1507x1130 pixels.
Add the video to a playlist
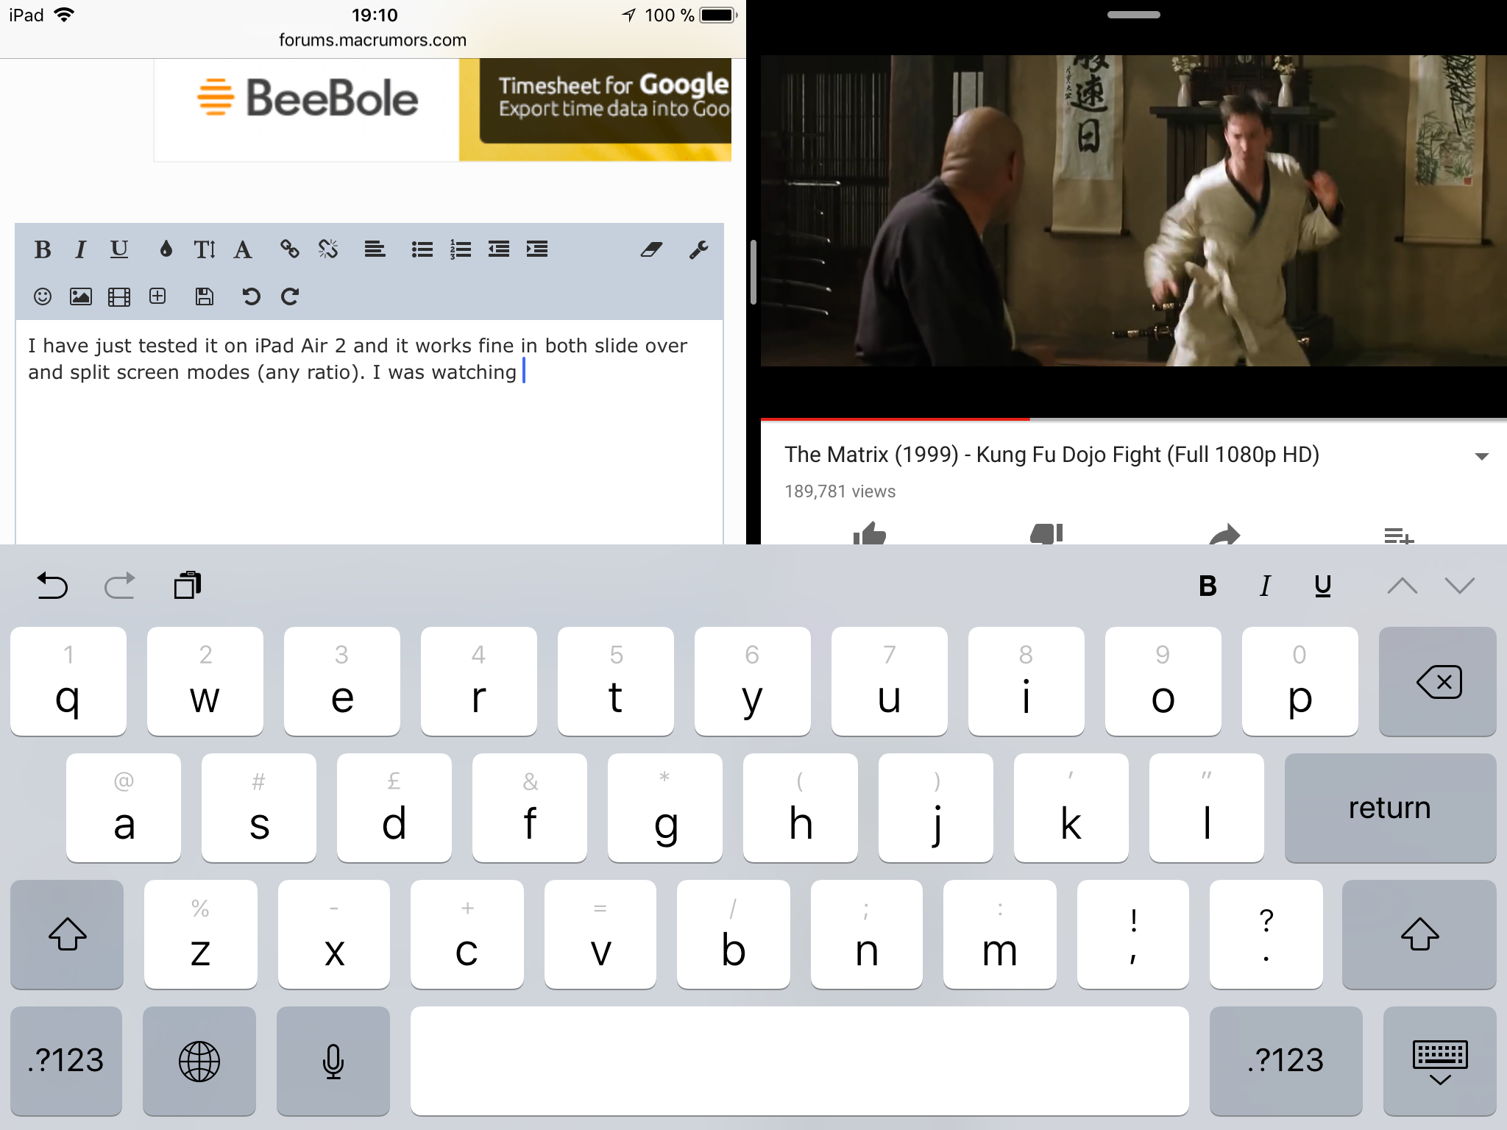pos(1399,535)
